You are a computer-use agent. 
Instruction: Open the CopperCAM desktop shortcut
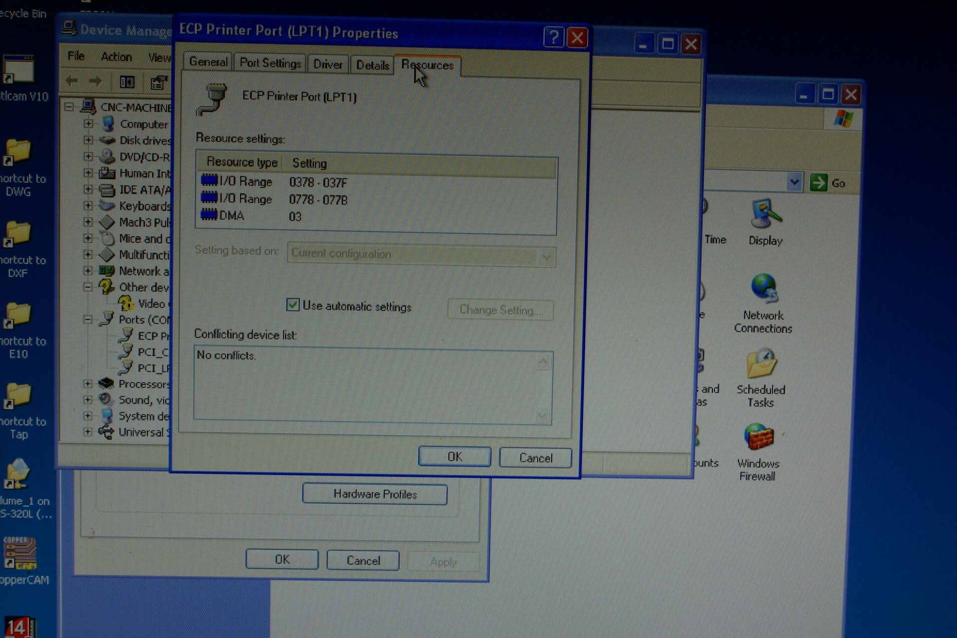(20, 553)
